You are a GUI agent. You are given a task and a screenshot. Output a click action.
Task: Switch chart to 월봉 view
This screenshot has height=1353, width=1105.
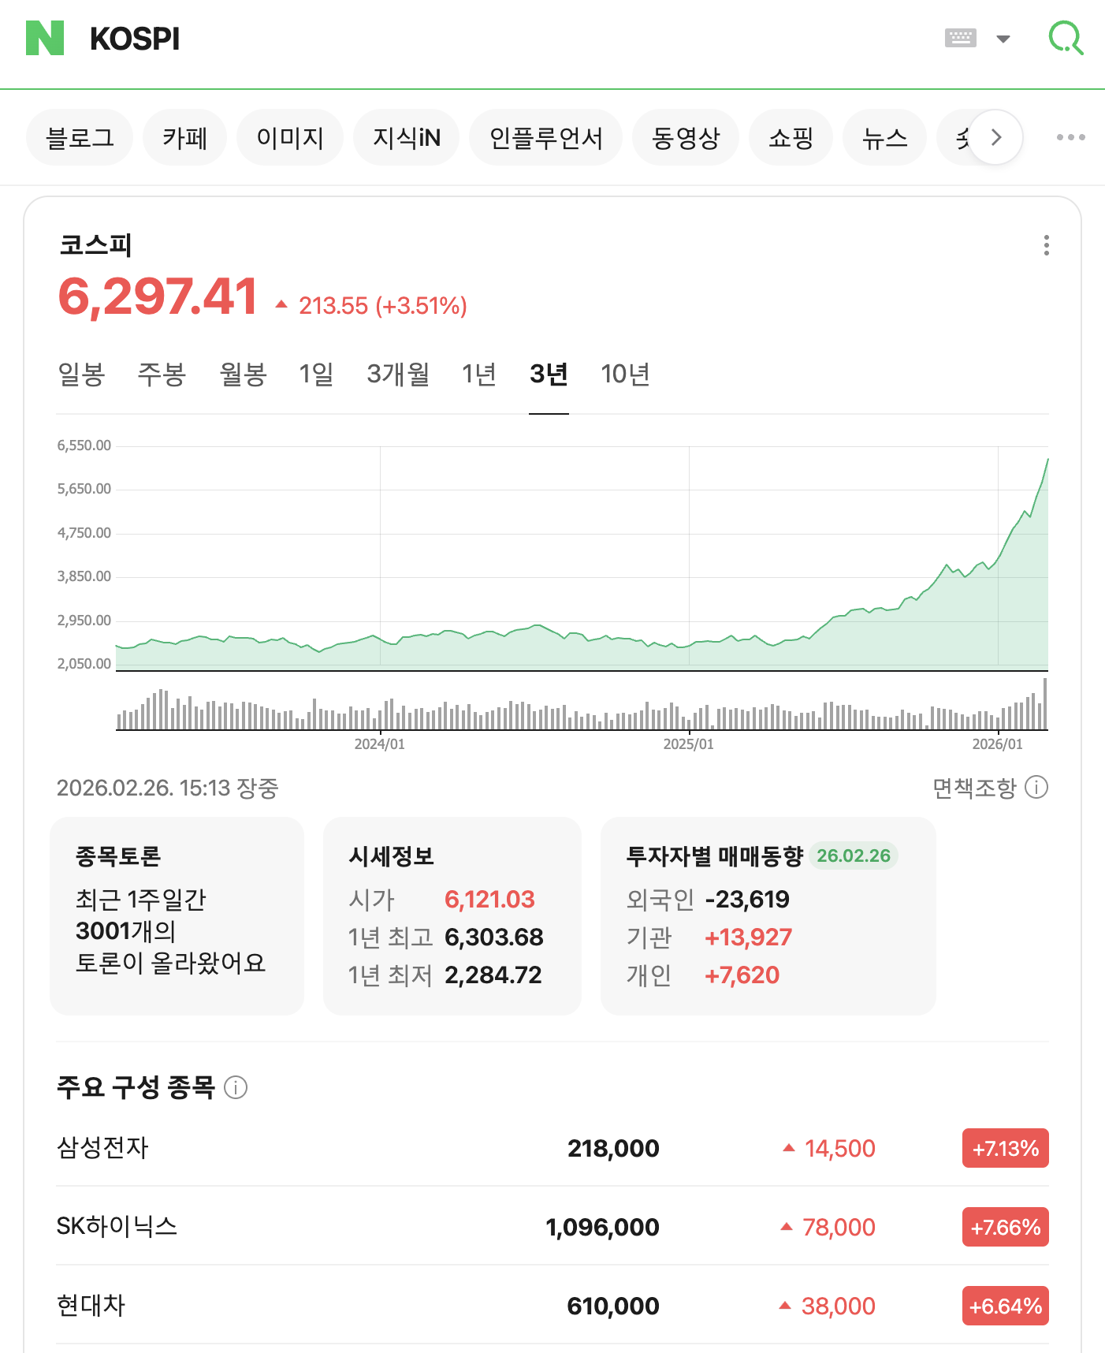(x=243, y=374)
